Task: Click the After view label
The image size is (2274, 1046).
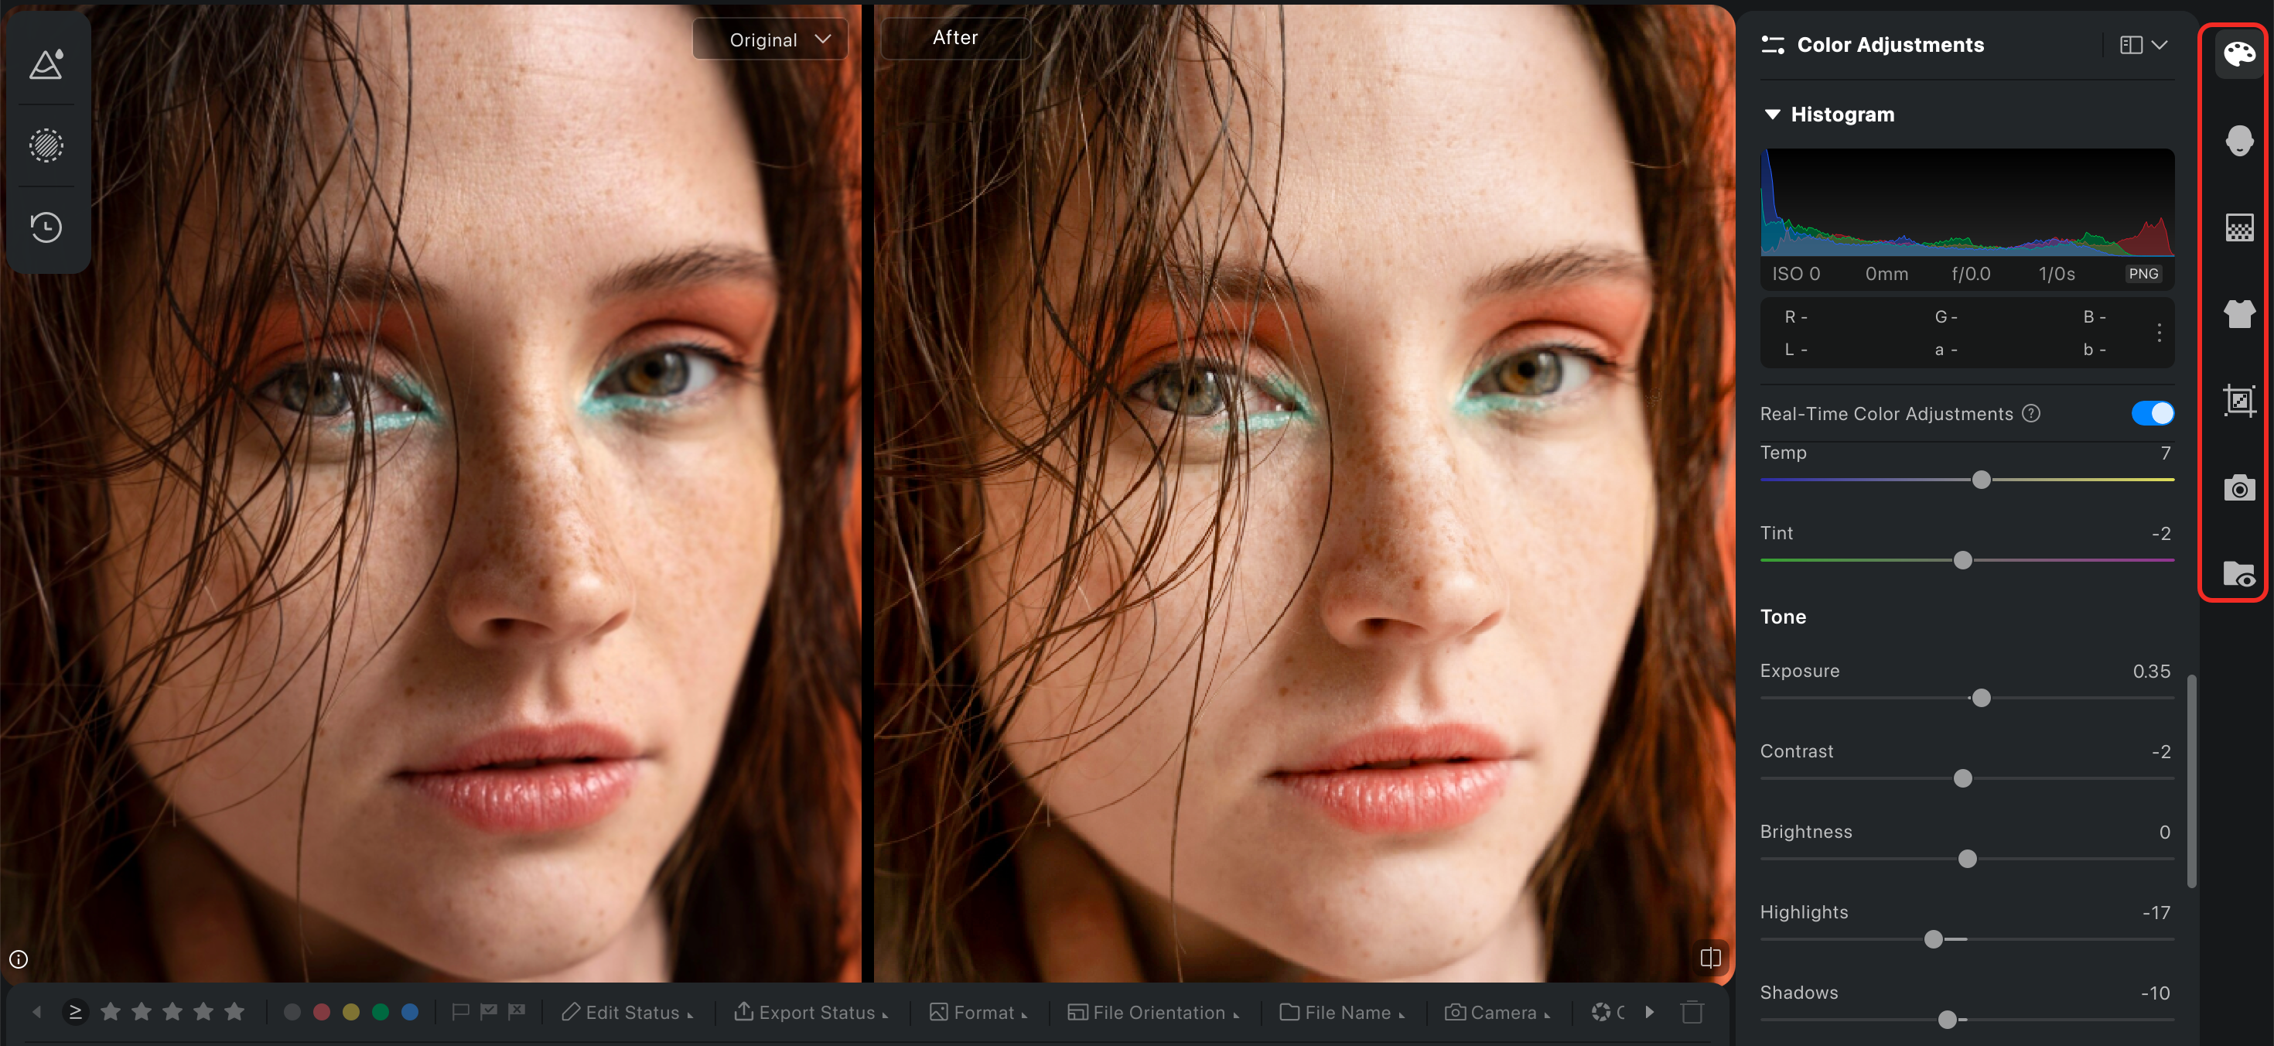Action: 955,37
